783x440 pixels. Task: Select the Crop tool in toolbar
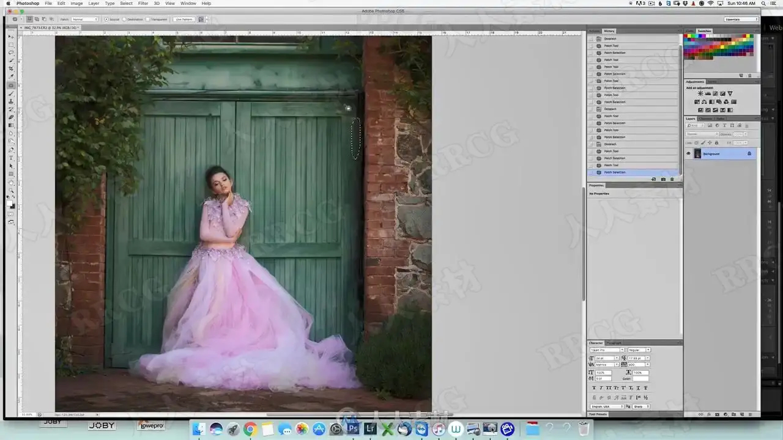(11, 68)
